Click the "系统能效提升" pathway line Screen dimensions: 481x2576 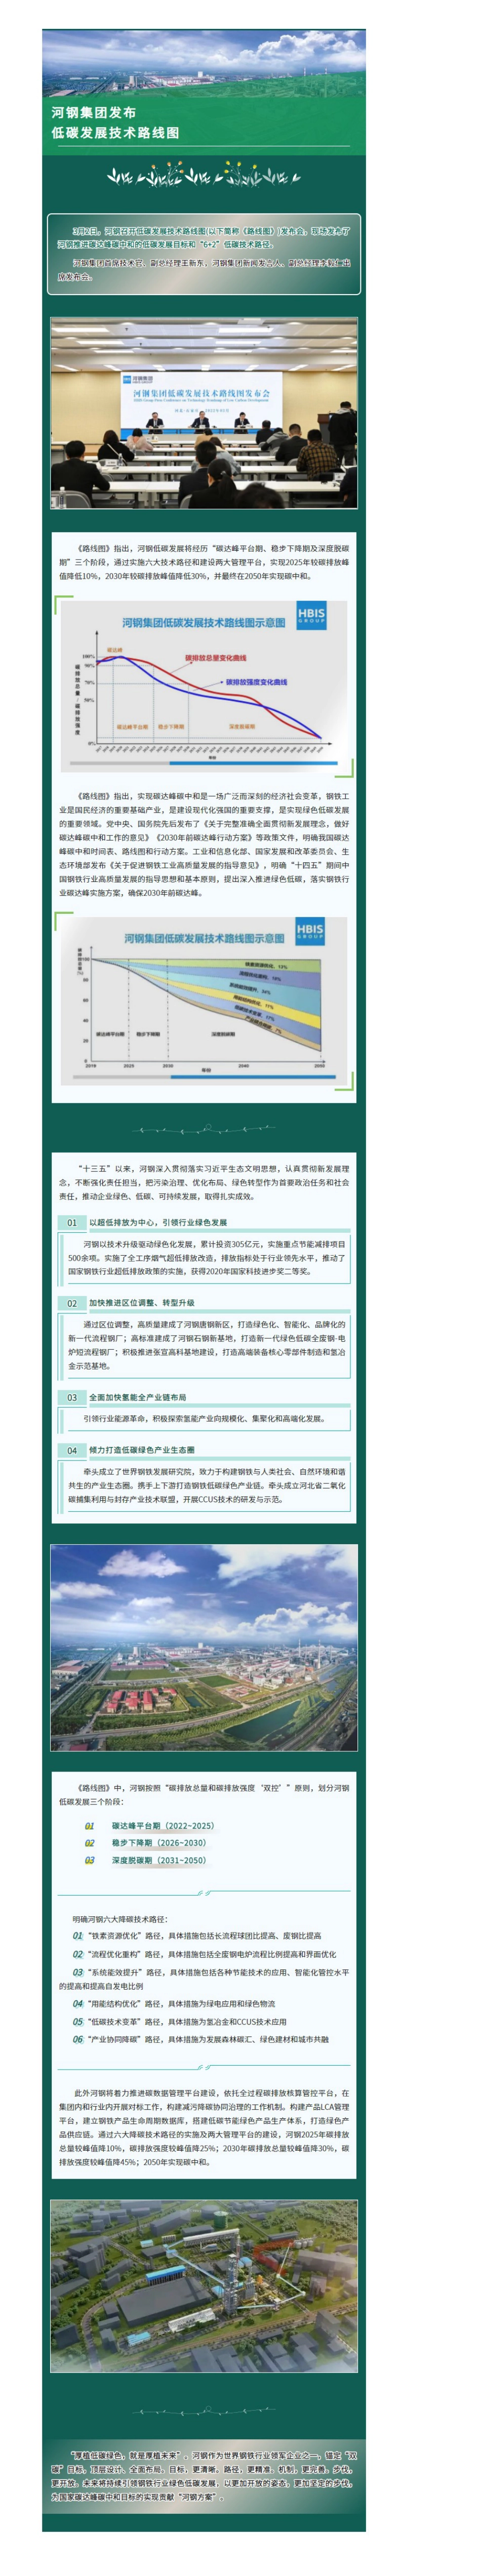tap(204, 1979)
